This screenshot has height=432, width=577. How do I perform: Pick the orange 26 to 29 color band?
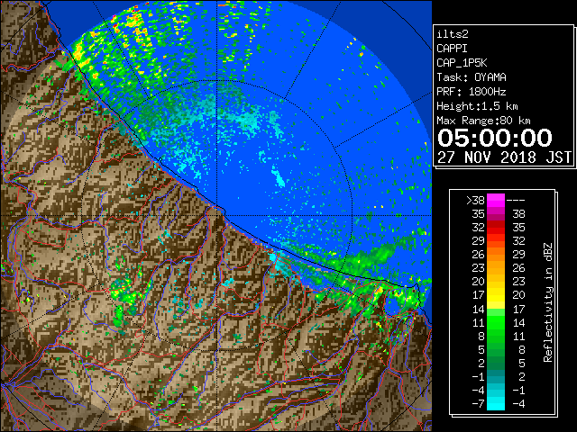(496, 255)
